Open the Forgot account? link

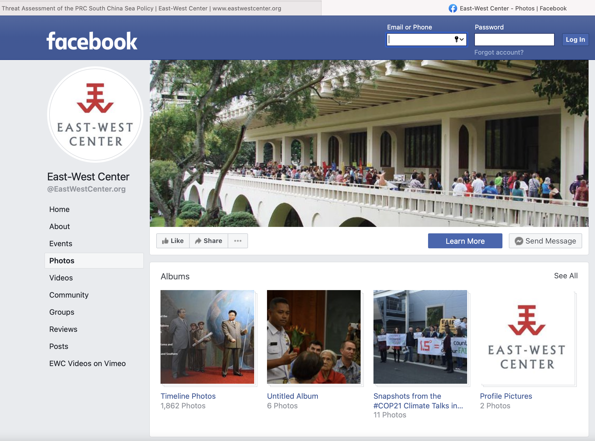coord(499,52)
